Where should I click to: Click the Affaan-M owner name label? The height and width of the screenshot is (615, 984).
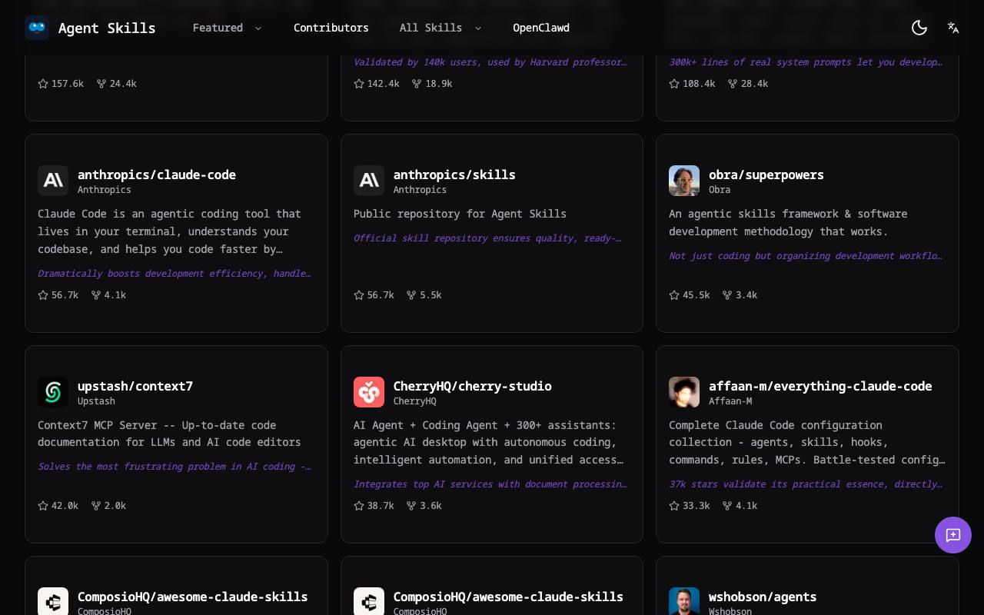pyautogui.click(x=730, y=401)
